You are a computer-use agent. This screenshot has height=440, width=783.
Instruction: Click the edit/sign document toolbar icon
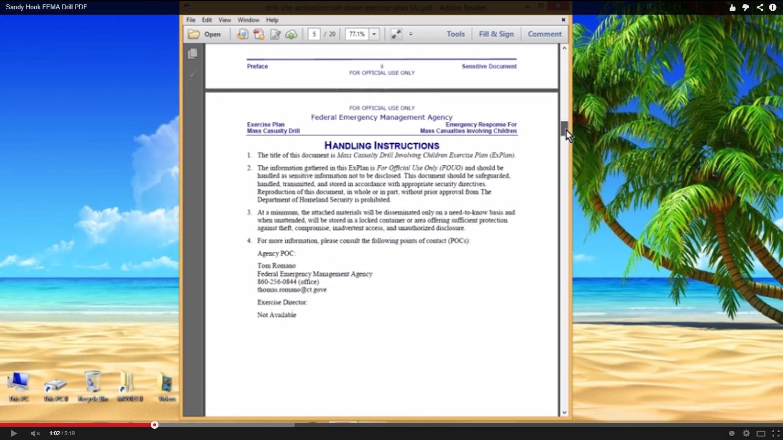coord(276,34)
